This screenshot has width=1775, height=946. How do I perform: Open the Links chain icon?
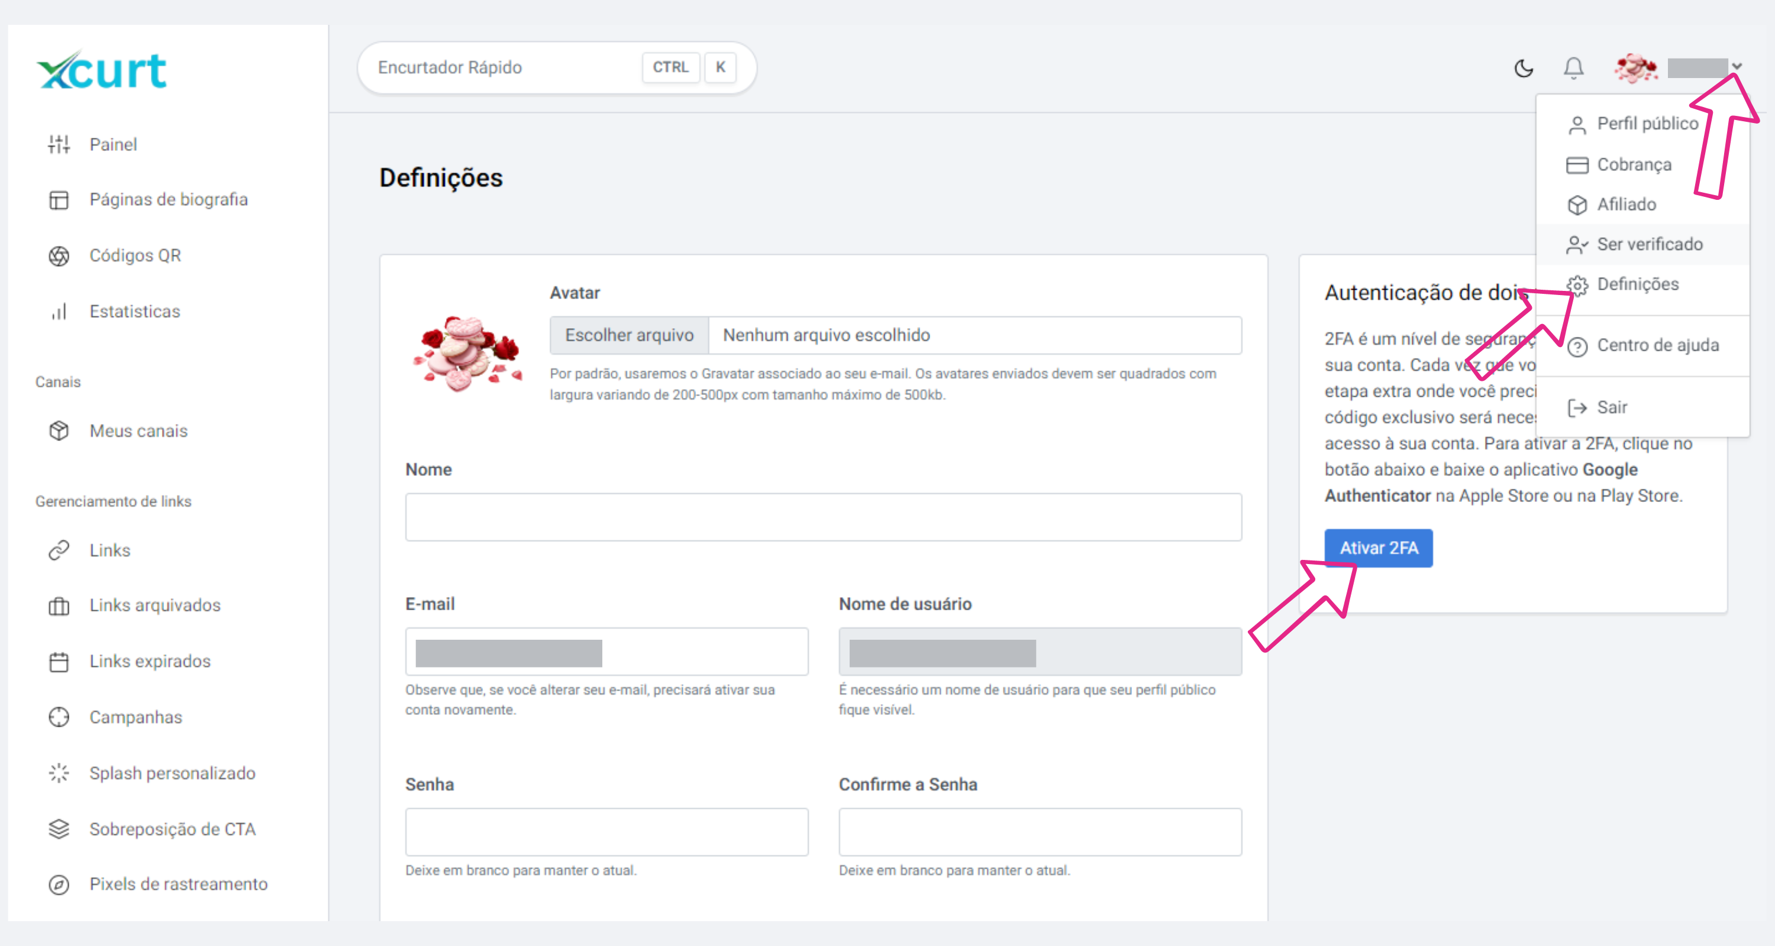pyautogui.click(x=59, y=550)
